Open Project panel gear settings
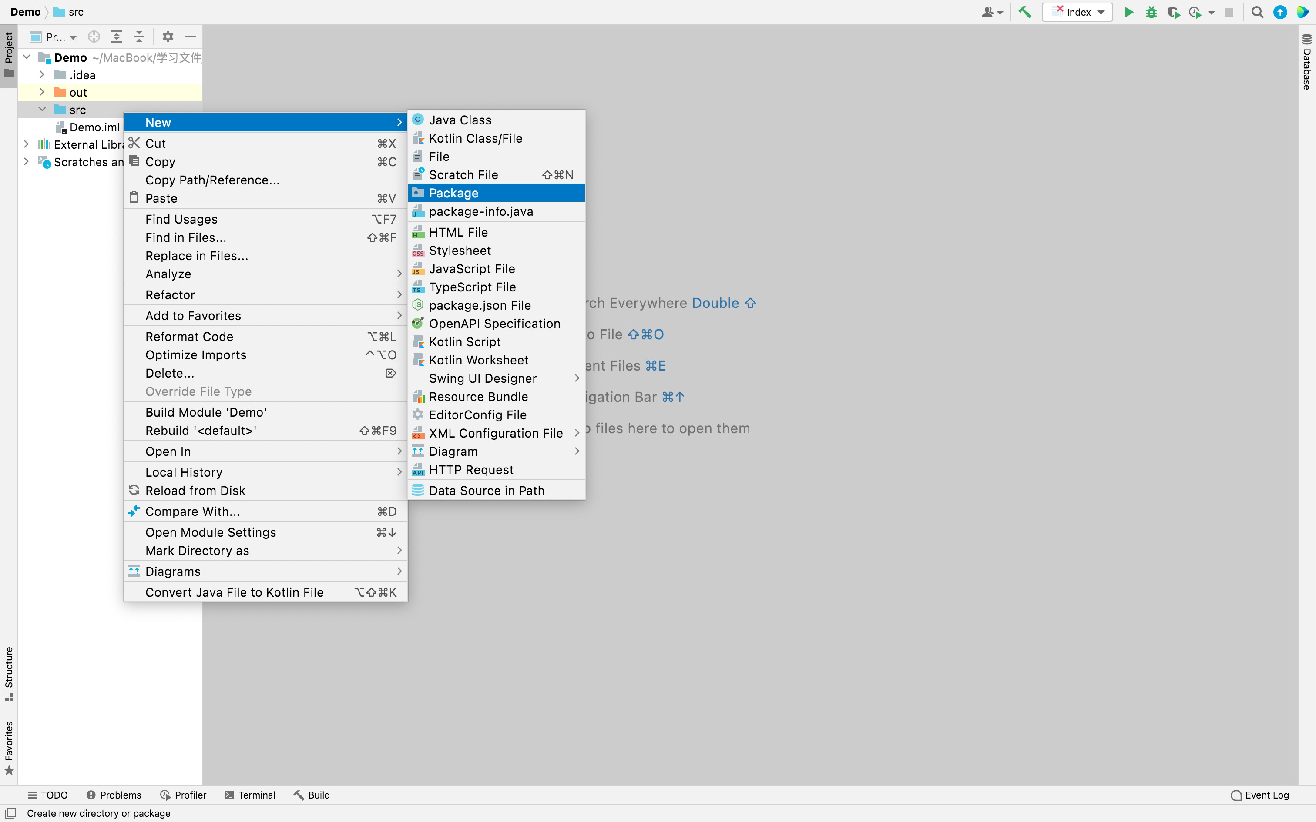The height and width of the screenshot is (822, 1316). [168, 37]
